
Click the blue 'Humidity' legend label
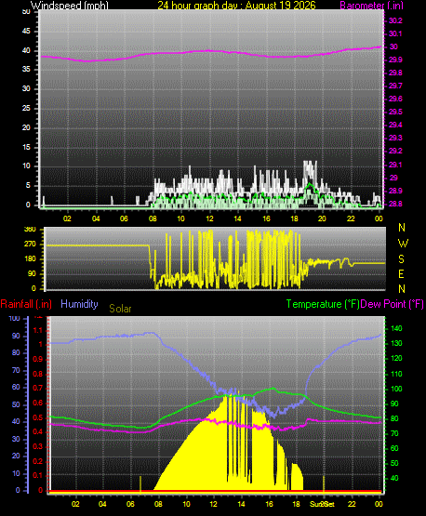(x=79, y=304)
